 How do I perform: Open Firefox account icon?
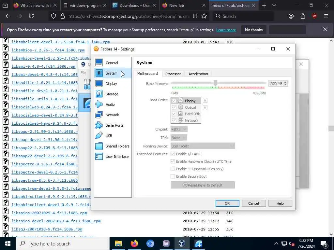point(291,16)
